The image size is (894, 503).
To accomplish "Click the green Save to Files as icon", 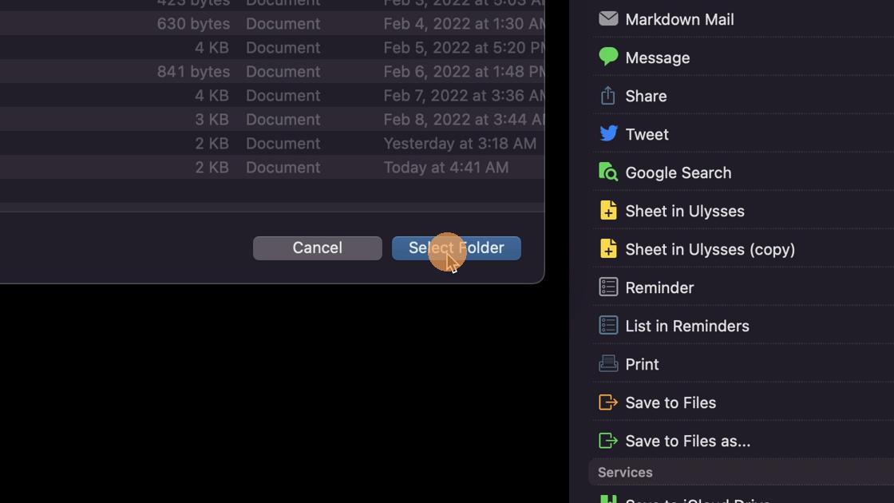I will (x=607, y=440).
